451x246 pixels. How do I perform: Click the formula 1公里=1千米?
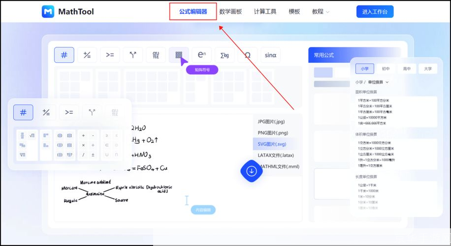click(x=367, y=185)
